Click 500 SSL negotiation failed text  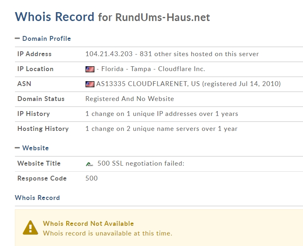[141, 164]
